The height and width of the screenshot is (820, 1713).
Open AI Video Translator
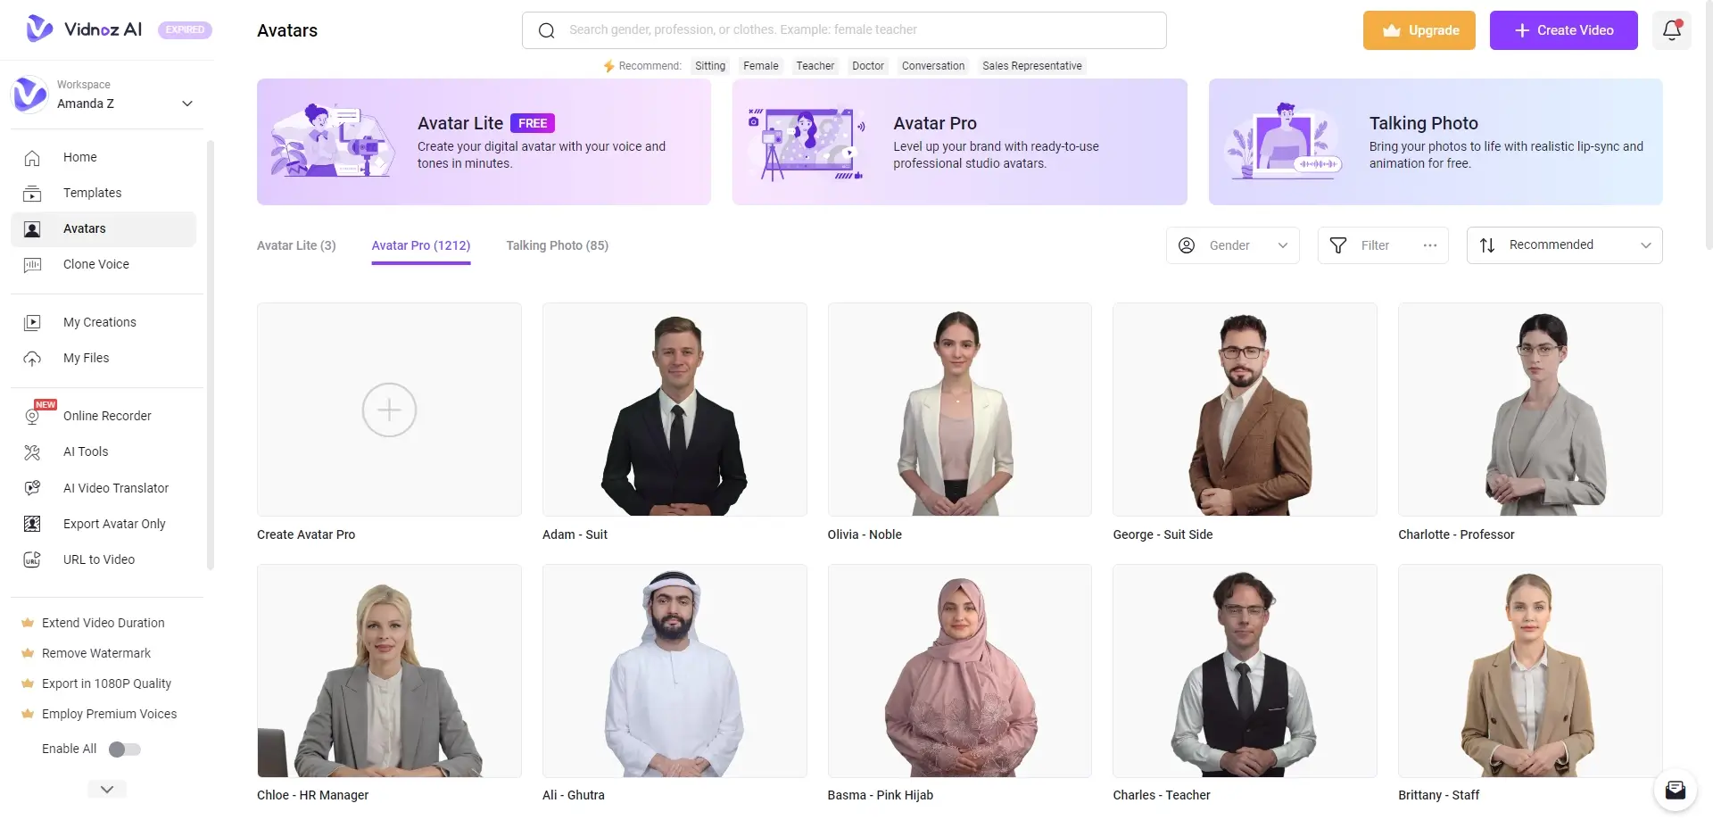(x=115, y=488)
